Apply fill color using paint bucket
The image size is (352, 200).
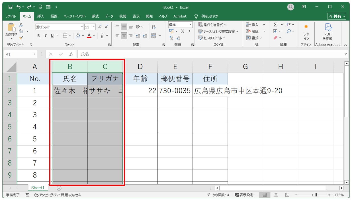[78, 36]
